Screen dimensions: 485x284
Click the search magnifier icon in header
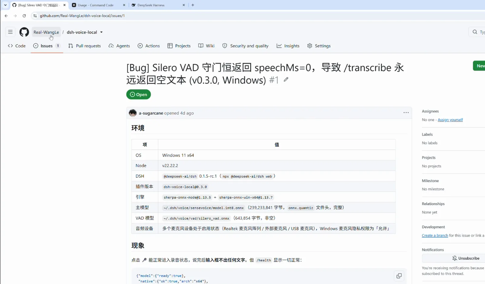click(x=475, y=32)
